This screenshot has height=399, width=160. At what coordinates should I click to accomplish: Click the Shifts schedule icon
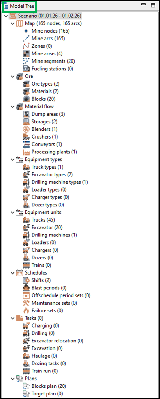[x=26, y=280]
